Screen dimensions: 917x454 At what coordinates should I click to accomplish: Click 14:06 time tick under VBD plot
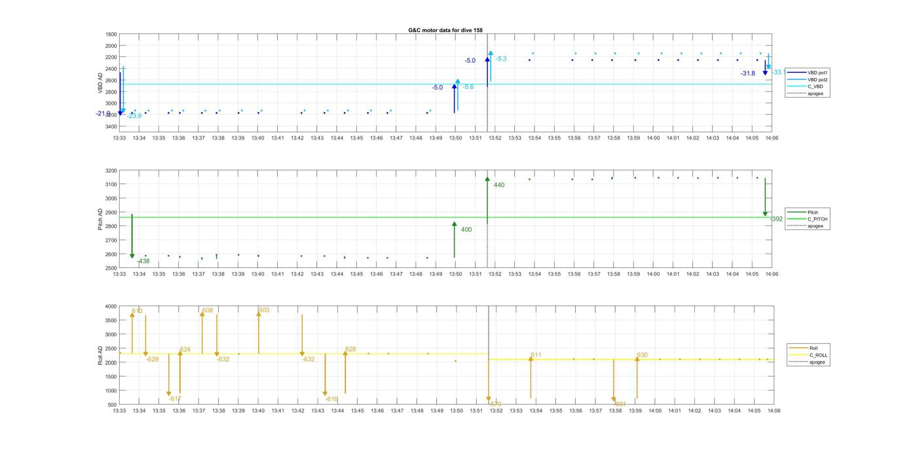tap(772, 138)
